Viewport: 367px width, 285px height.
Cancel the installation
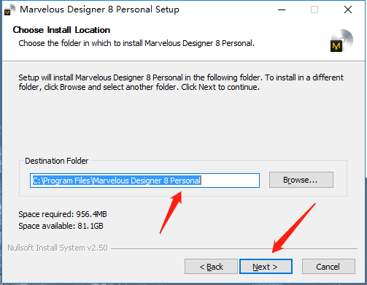(x=328, y=267)
